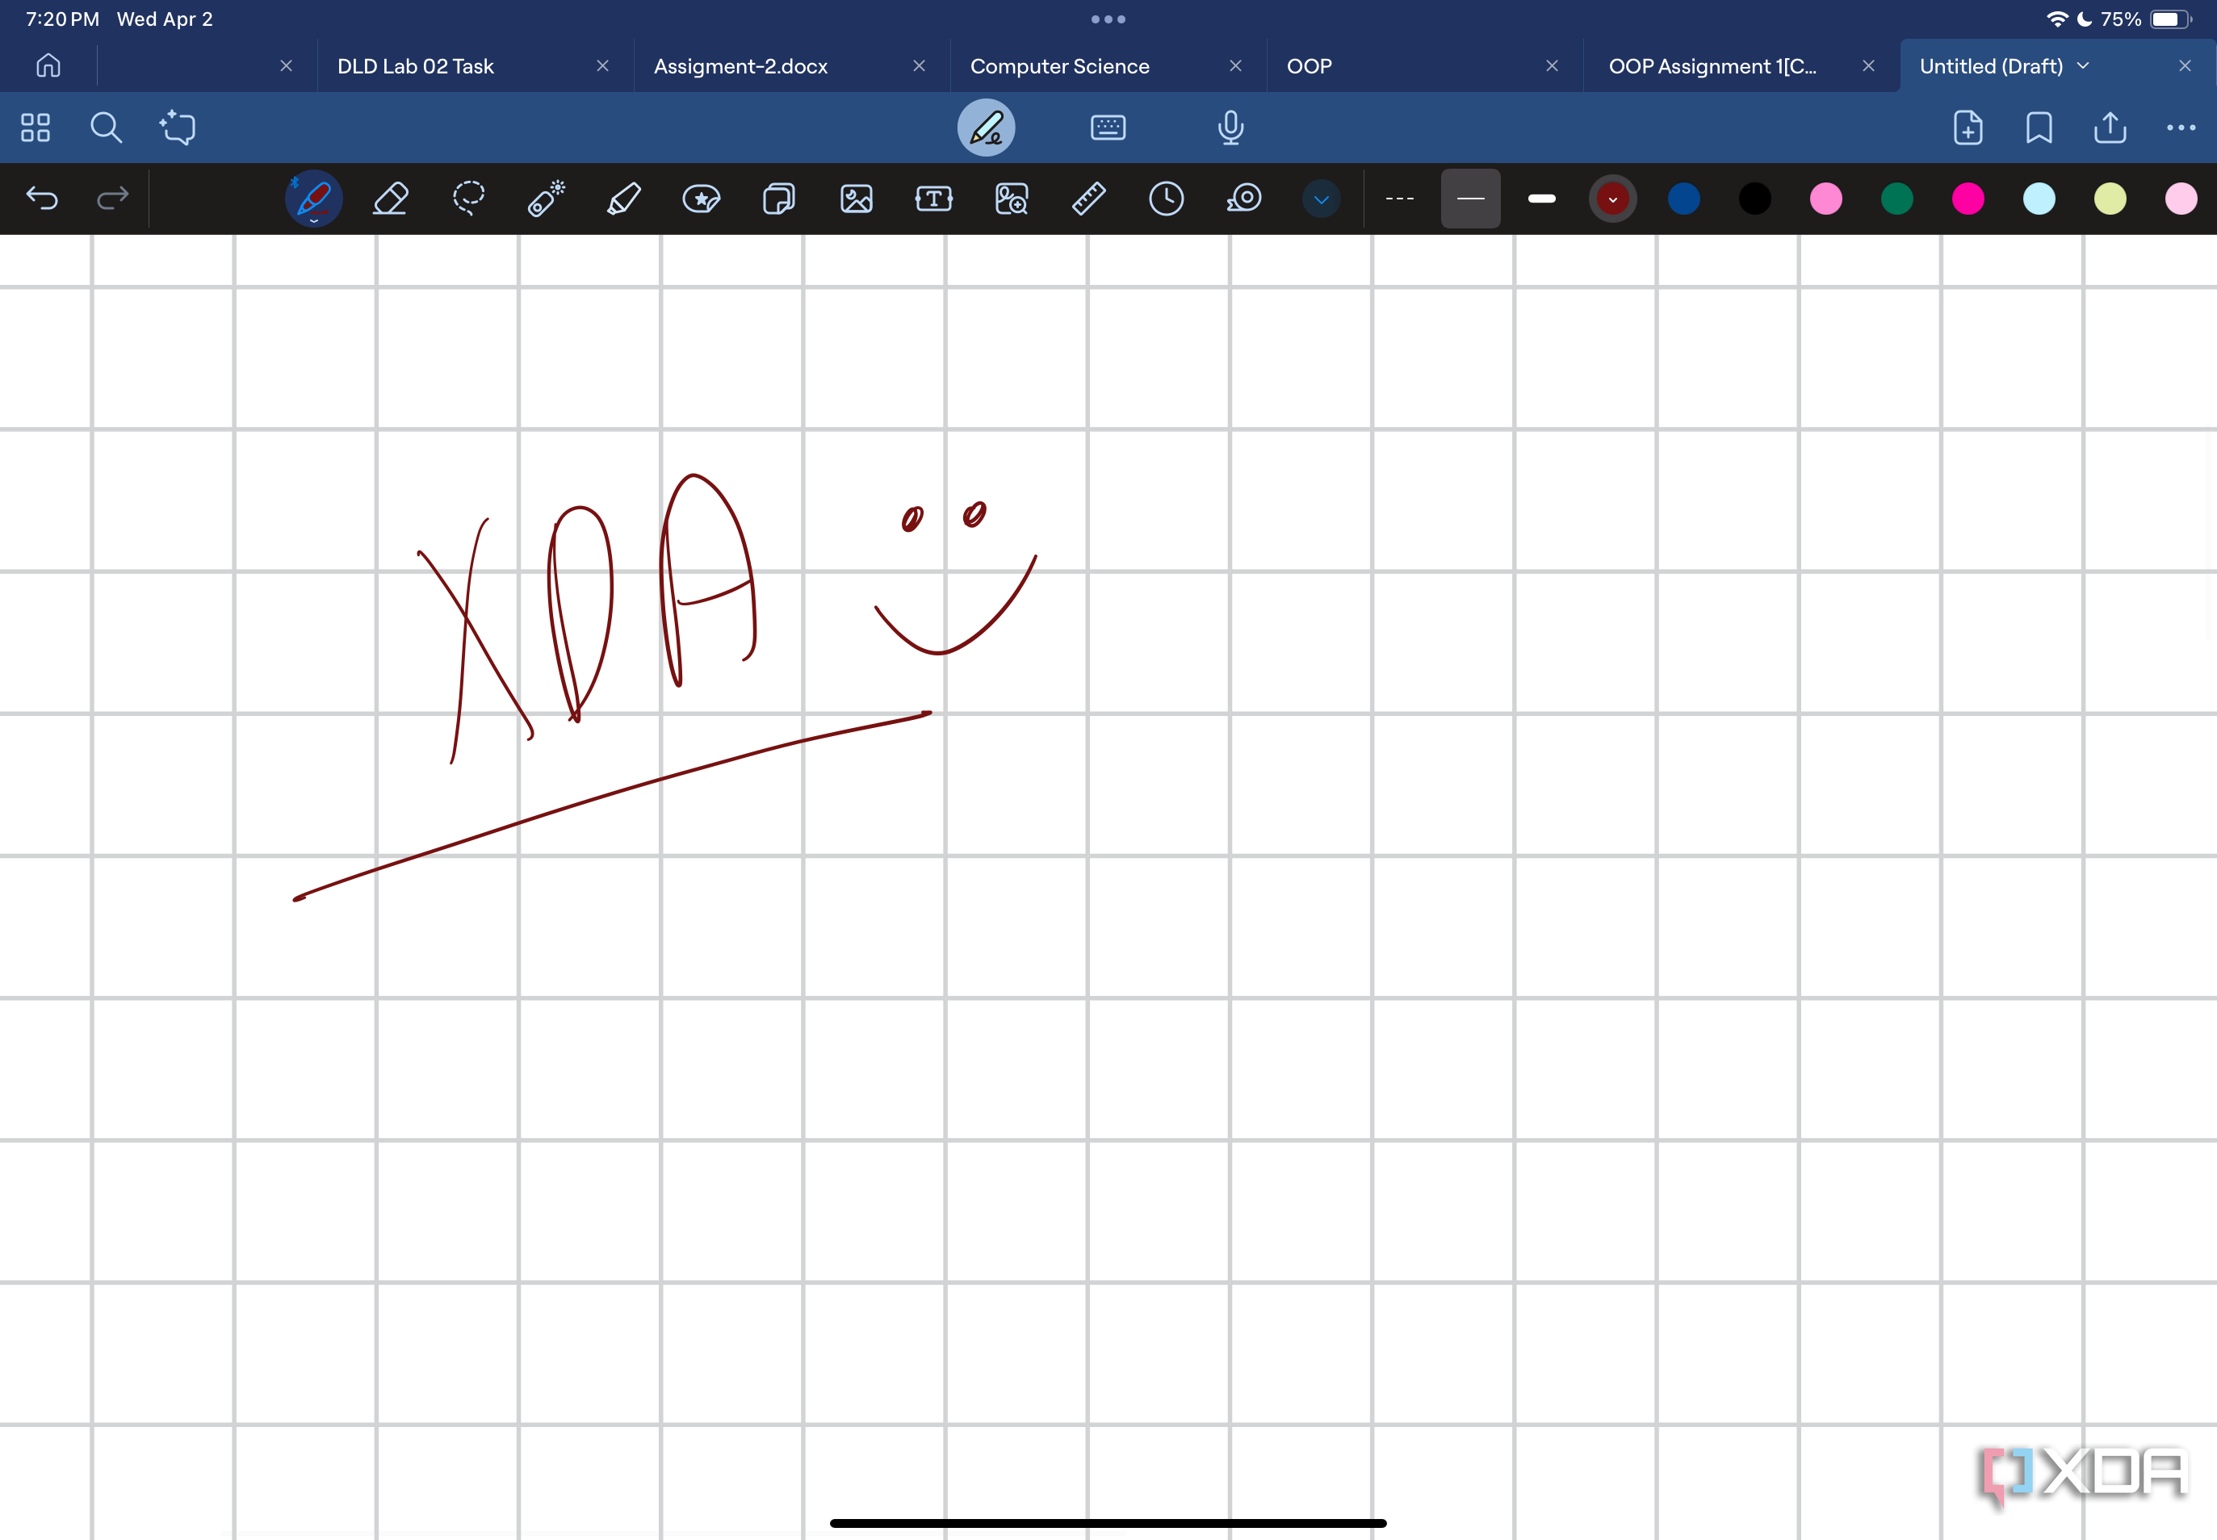Screen dimensions: 2217x1540
Task: Select the Text box tool
Action: click(933, 199)
